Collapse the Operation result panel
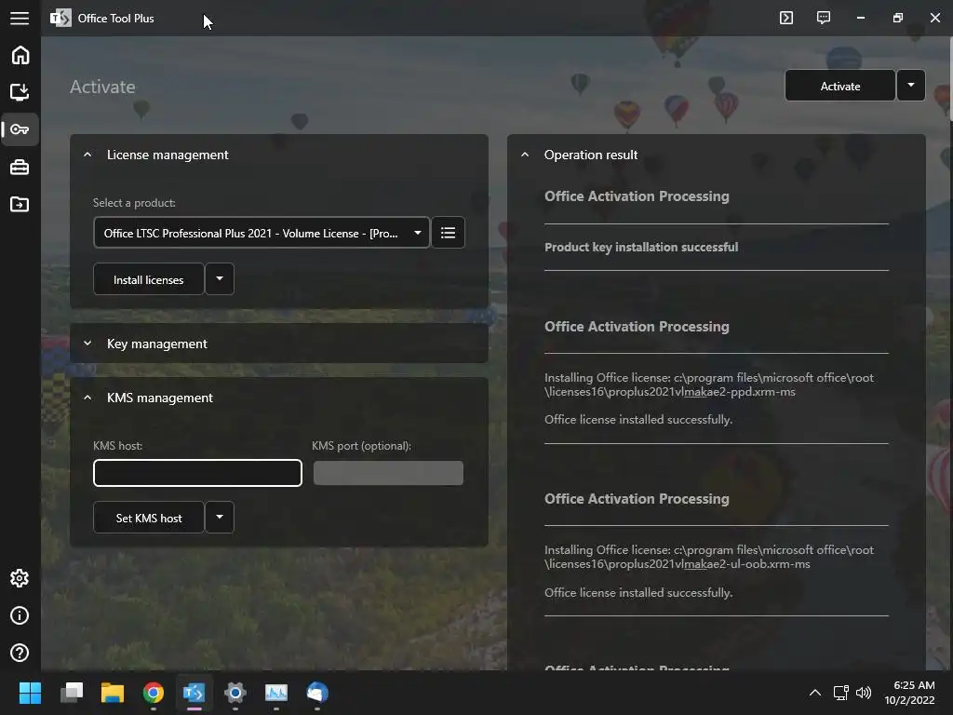The width and height of the screenshot is (953, 715). [525, 155]
